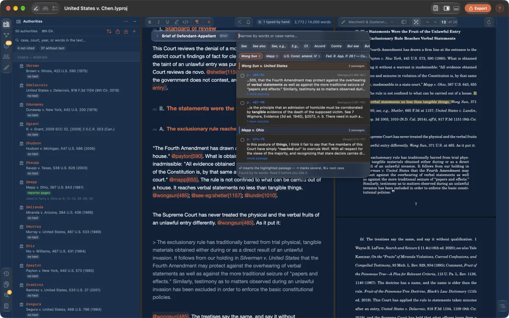Open the citation graph sidebar icon
The width and height of the screenshot is (509, 318).
pos(6,35)
